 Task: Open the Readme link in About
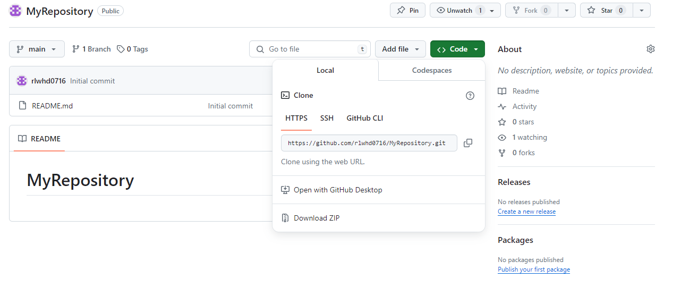518,91
